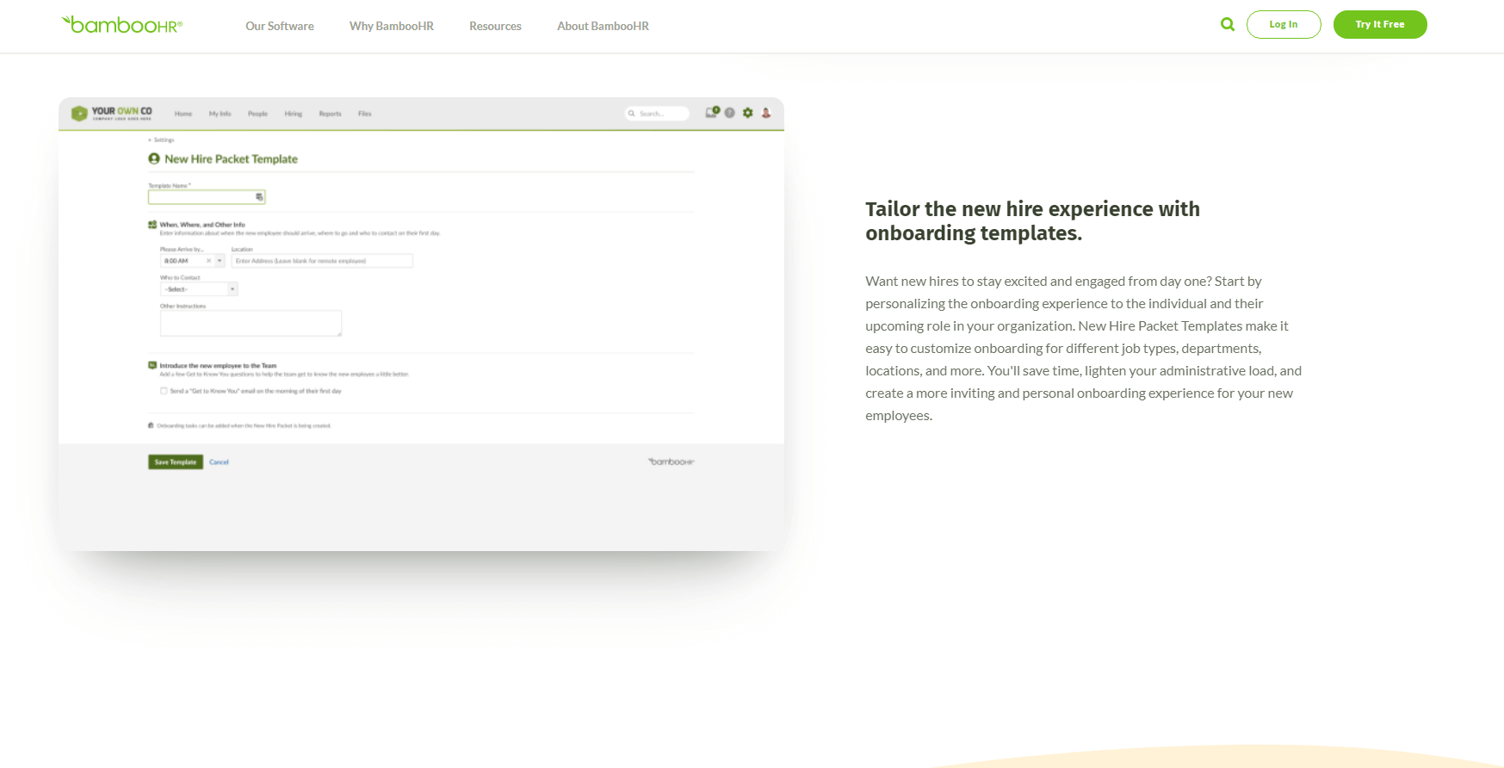Open the About BambooHR menu
This screenshot has width=1504, height=768.
(x=603, y=26)
